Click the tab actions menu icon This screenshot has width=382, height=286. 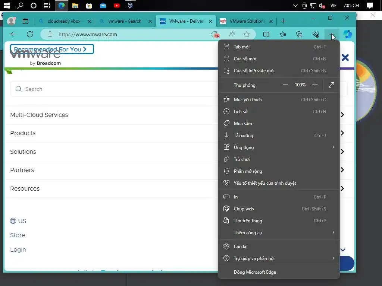pos(25,21)
